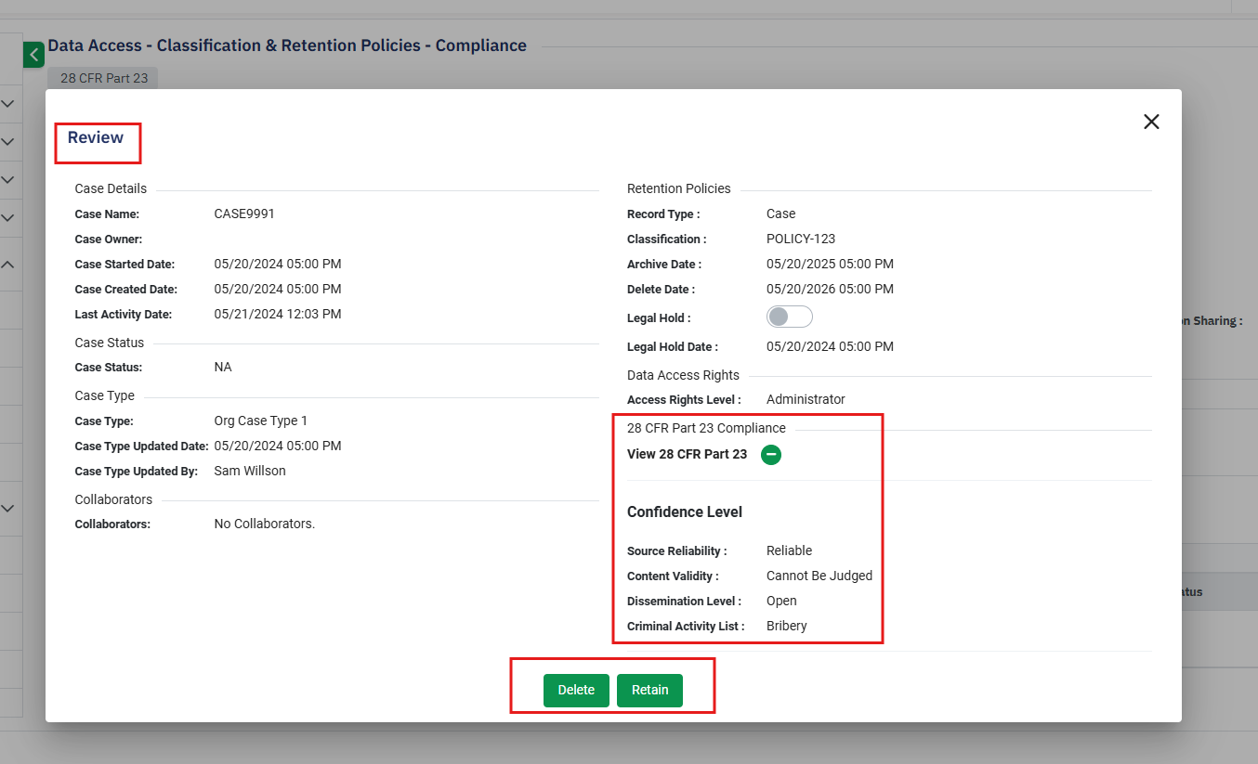Click the Delete button

576,690
